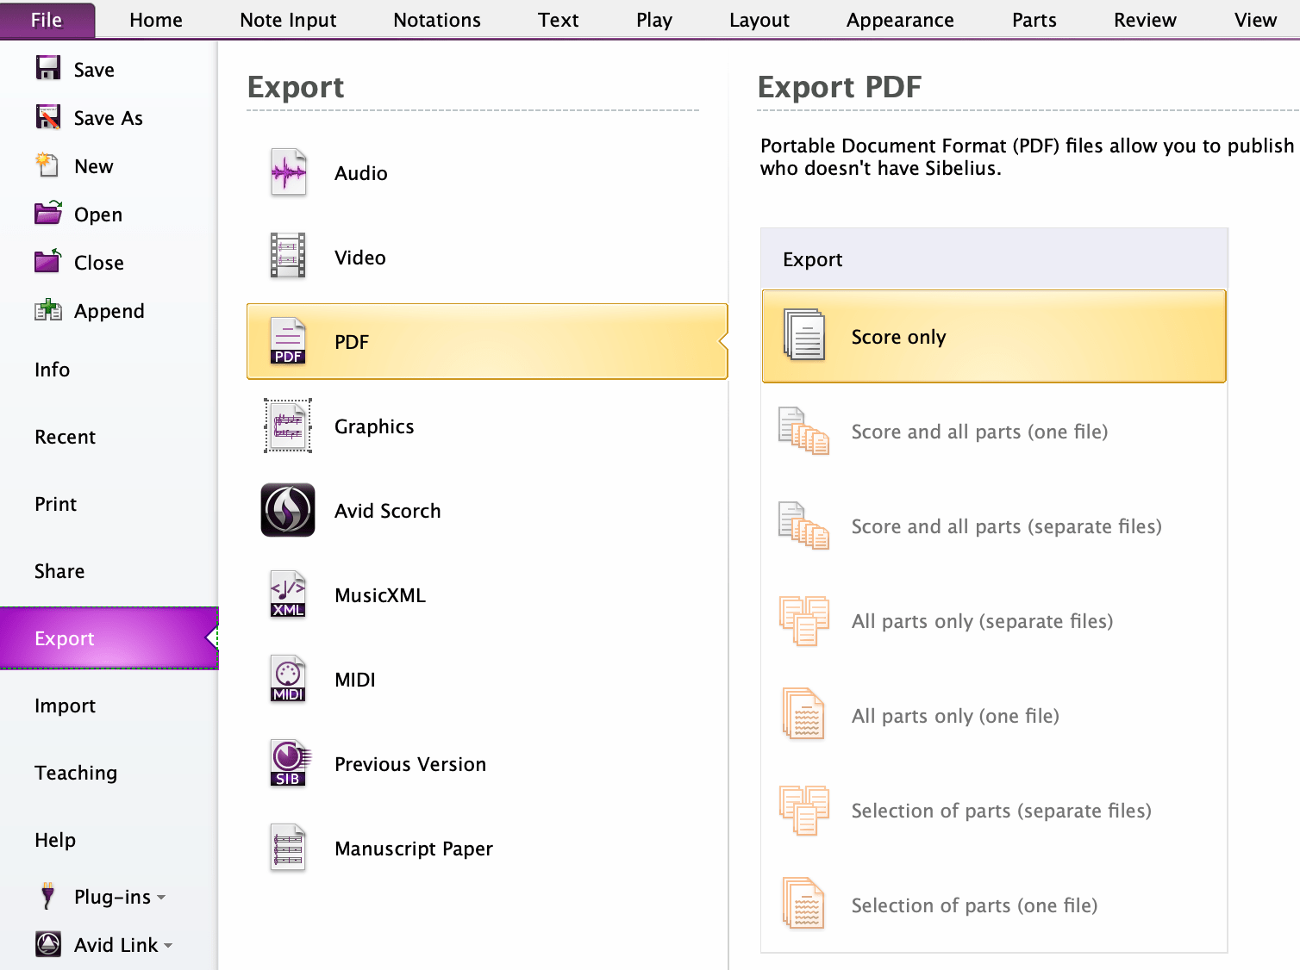The height and width of the screenshot is (970, 1300).
Task: Click the Video filmstrip export icon
Action: point(288,256)
